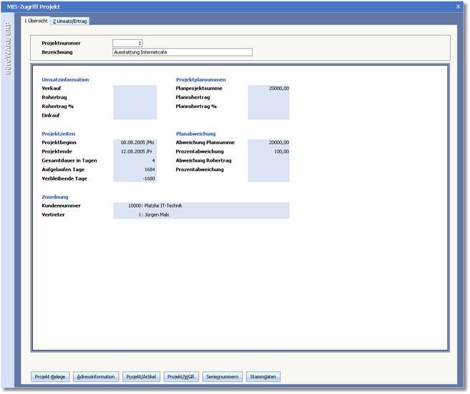
Task: Click the Projekt/WGR button
Action: pyautogui.click(x=181, y=377)
